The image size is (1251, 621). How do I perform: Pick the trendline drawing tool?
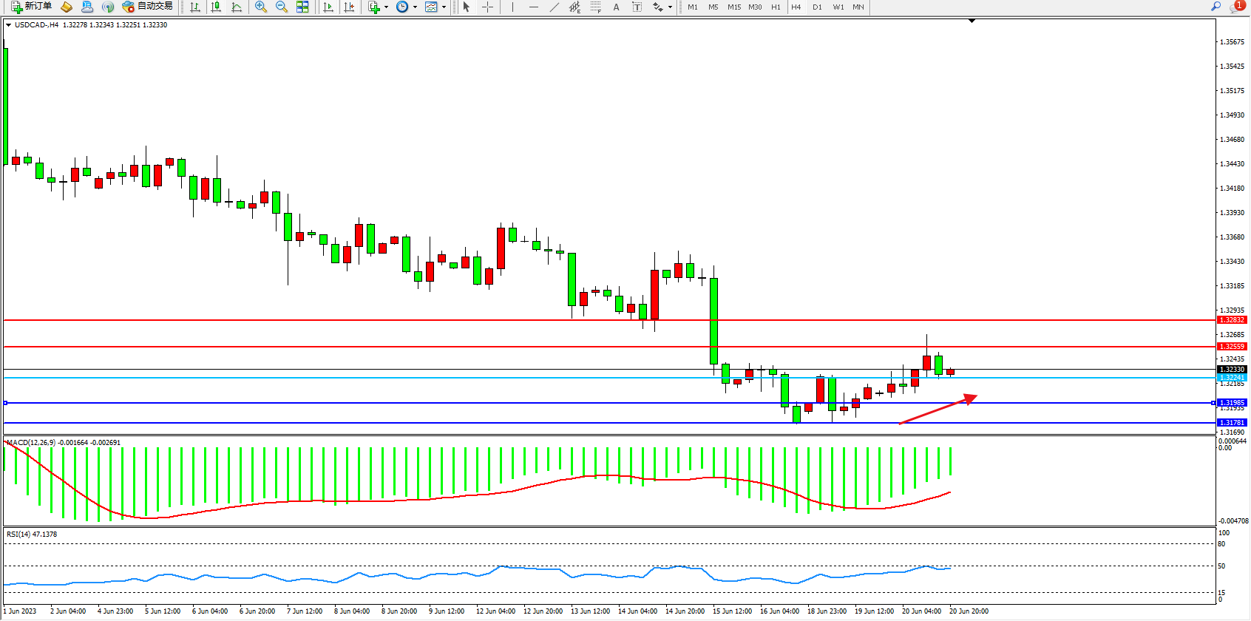coord(554,7)
